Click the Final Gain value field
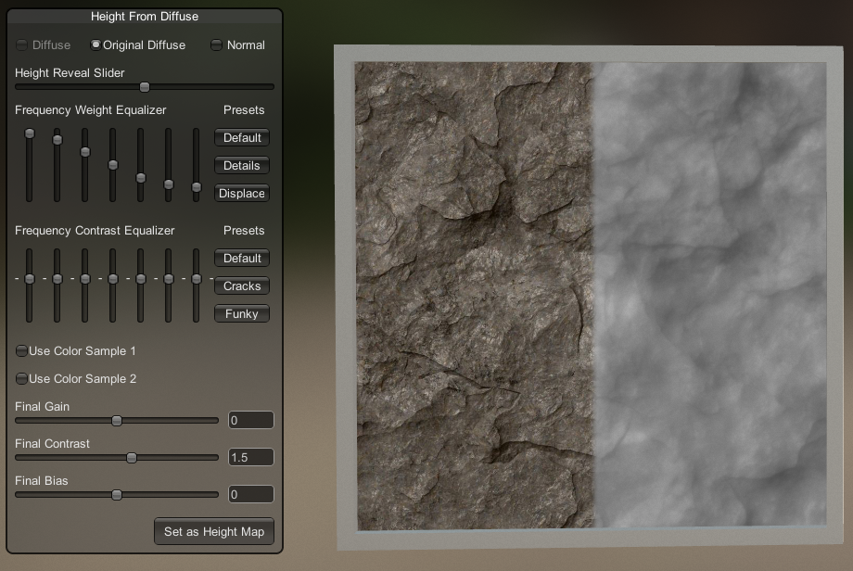 [x=250, y=421]
